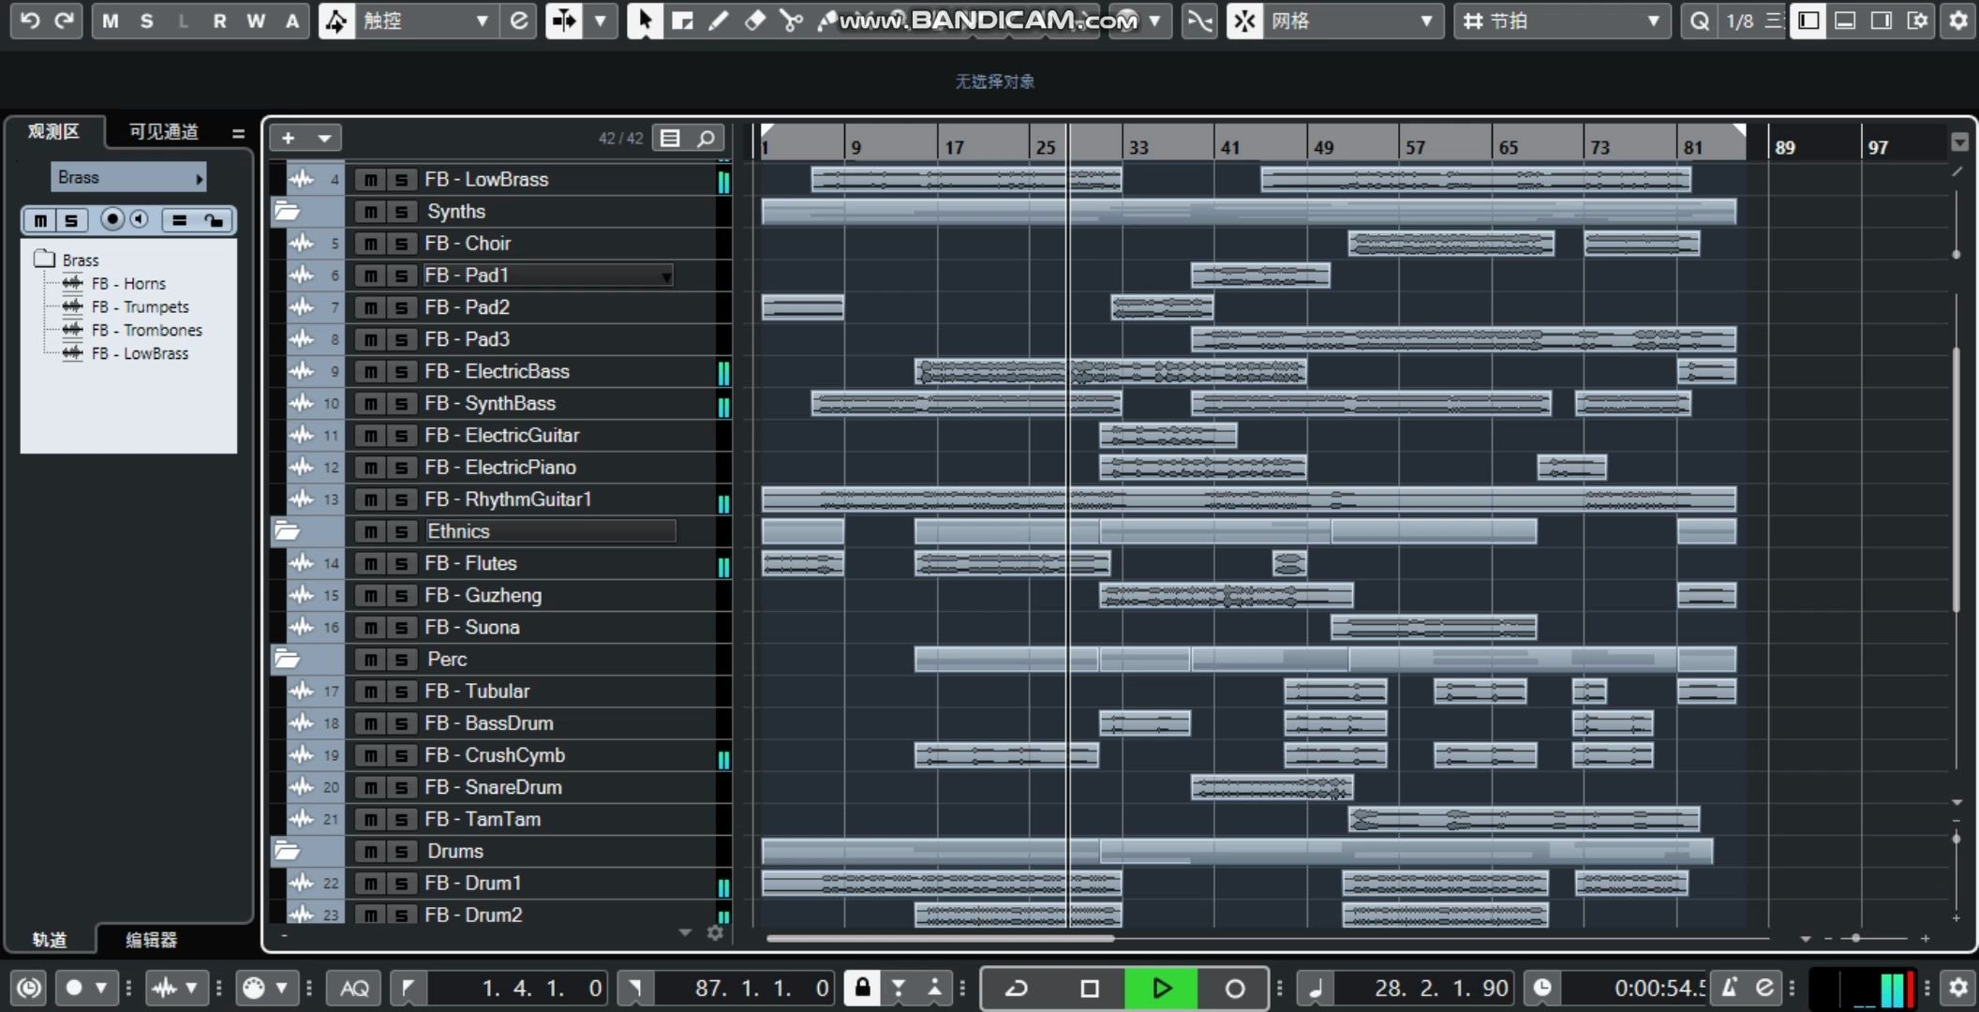
Task: Click the track search magnifier icon
Action: [x=707, y=139]
